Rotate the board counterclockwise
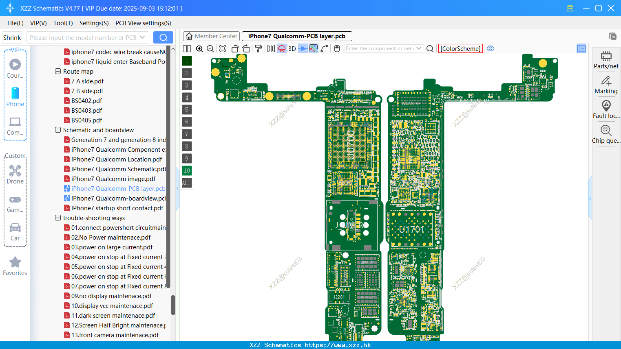Screen dimensions: 621x349 pyautogui.click(x=235, y=48)
